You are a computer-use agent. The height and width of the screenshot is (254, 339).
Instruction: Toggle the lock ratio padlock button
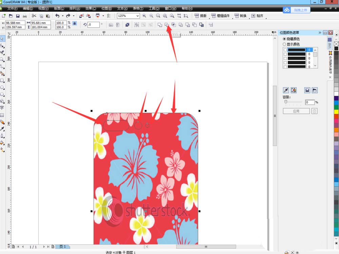tap(75, 23)
